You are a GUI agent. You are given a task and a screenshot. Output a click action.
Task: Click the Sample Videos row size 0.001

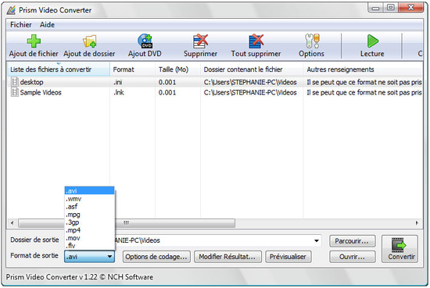167,93
